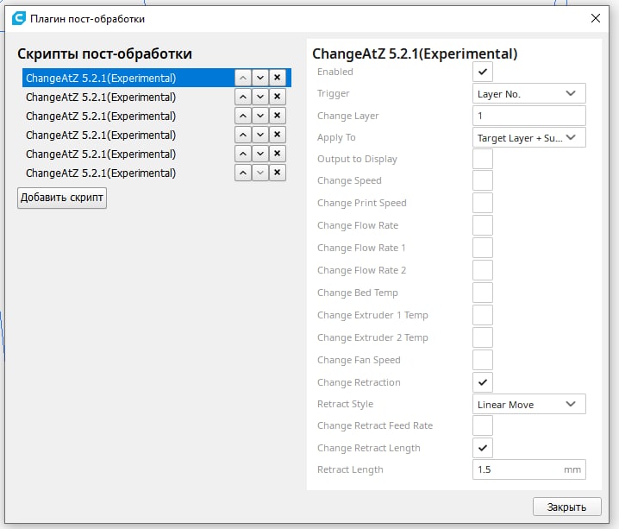Move the fourth ChangeAtZ script down
619x529 pixels.
[260, 135]
